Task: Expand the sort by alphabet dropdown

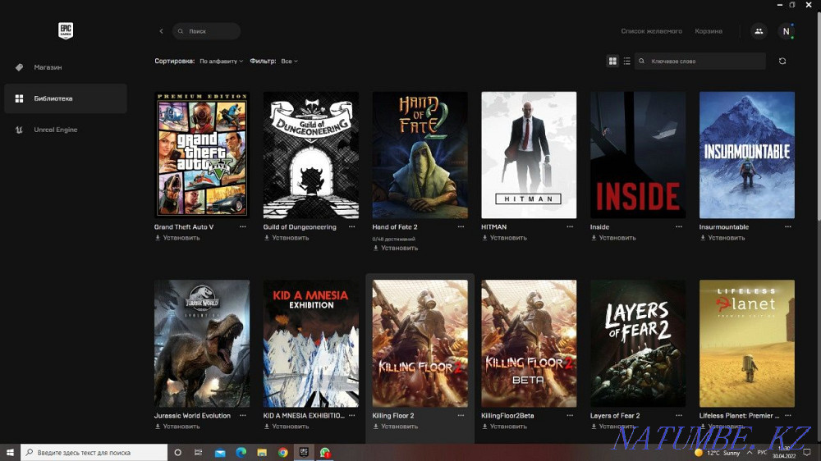Action: pos(221,61)
